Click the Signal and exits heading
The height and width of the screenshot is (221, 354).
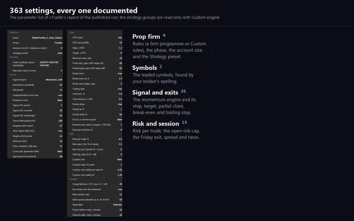pos(155,92)
